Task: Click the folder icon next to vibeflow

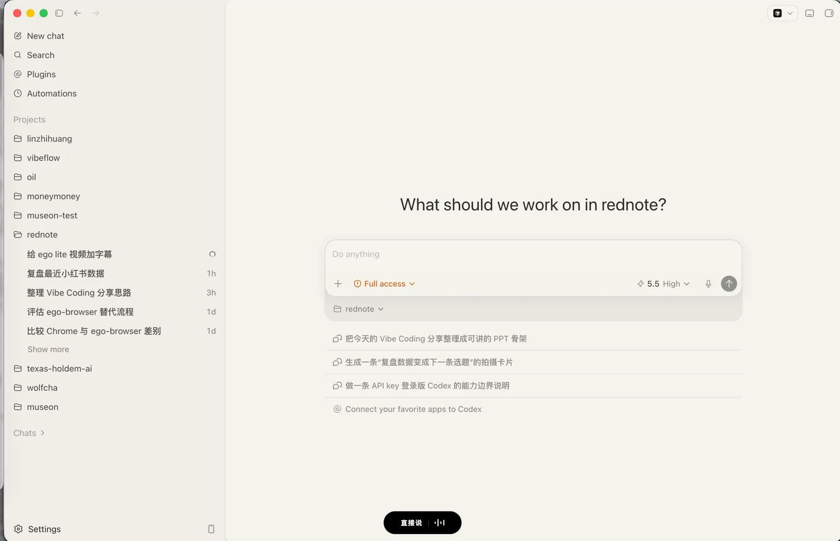Action: (x=18, y=158)
